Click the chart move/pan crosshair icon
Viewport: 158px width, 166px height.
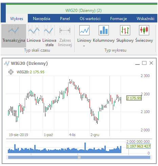[x=11, y=72]
